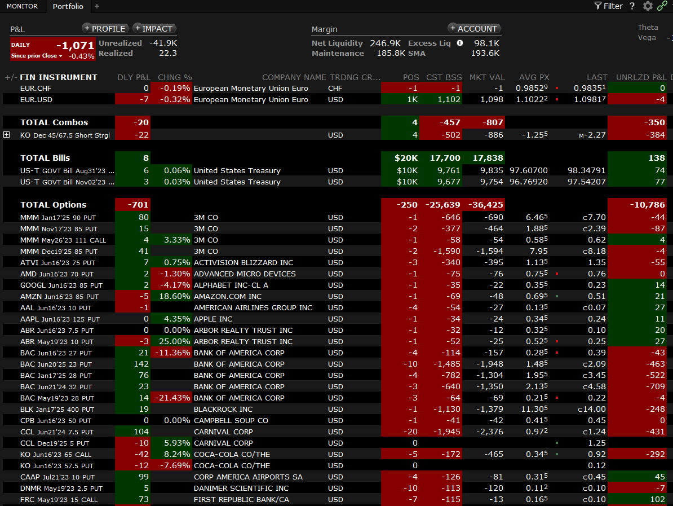Click the question mark help icon
This screenshot has width=673, height=506.
click(632, 6)
